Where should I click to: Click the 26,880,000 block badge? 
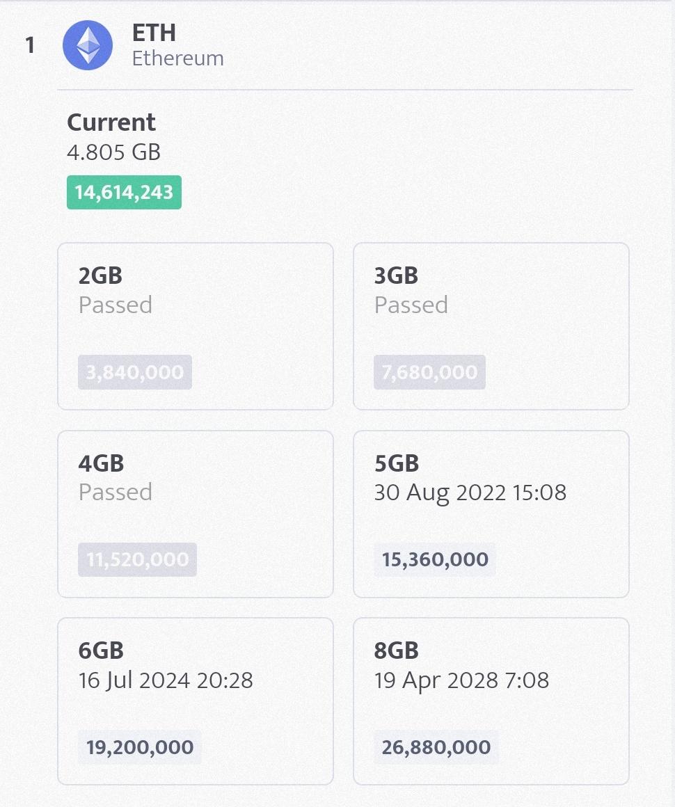pyautogui.click(x=436, y=746)
